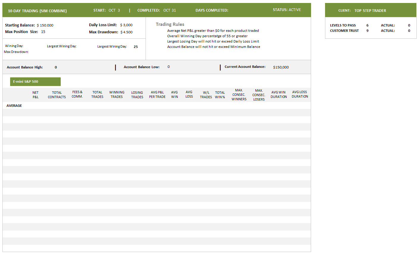Viewport: 420px width, 255px height.
Task: Click the 'WINNING TRADES' column header
Action: coord(117,94)
